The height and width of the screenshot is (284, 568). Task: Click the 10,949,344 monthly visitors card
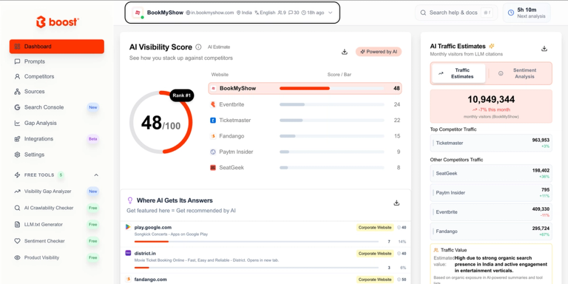pos(491,106)
